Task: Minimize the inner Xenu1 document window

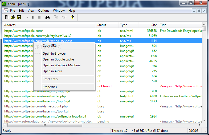Action: click(194, 11)
